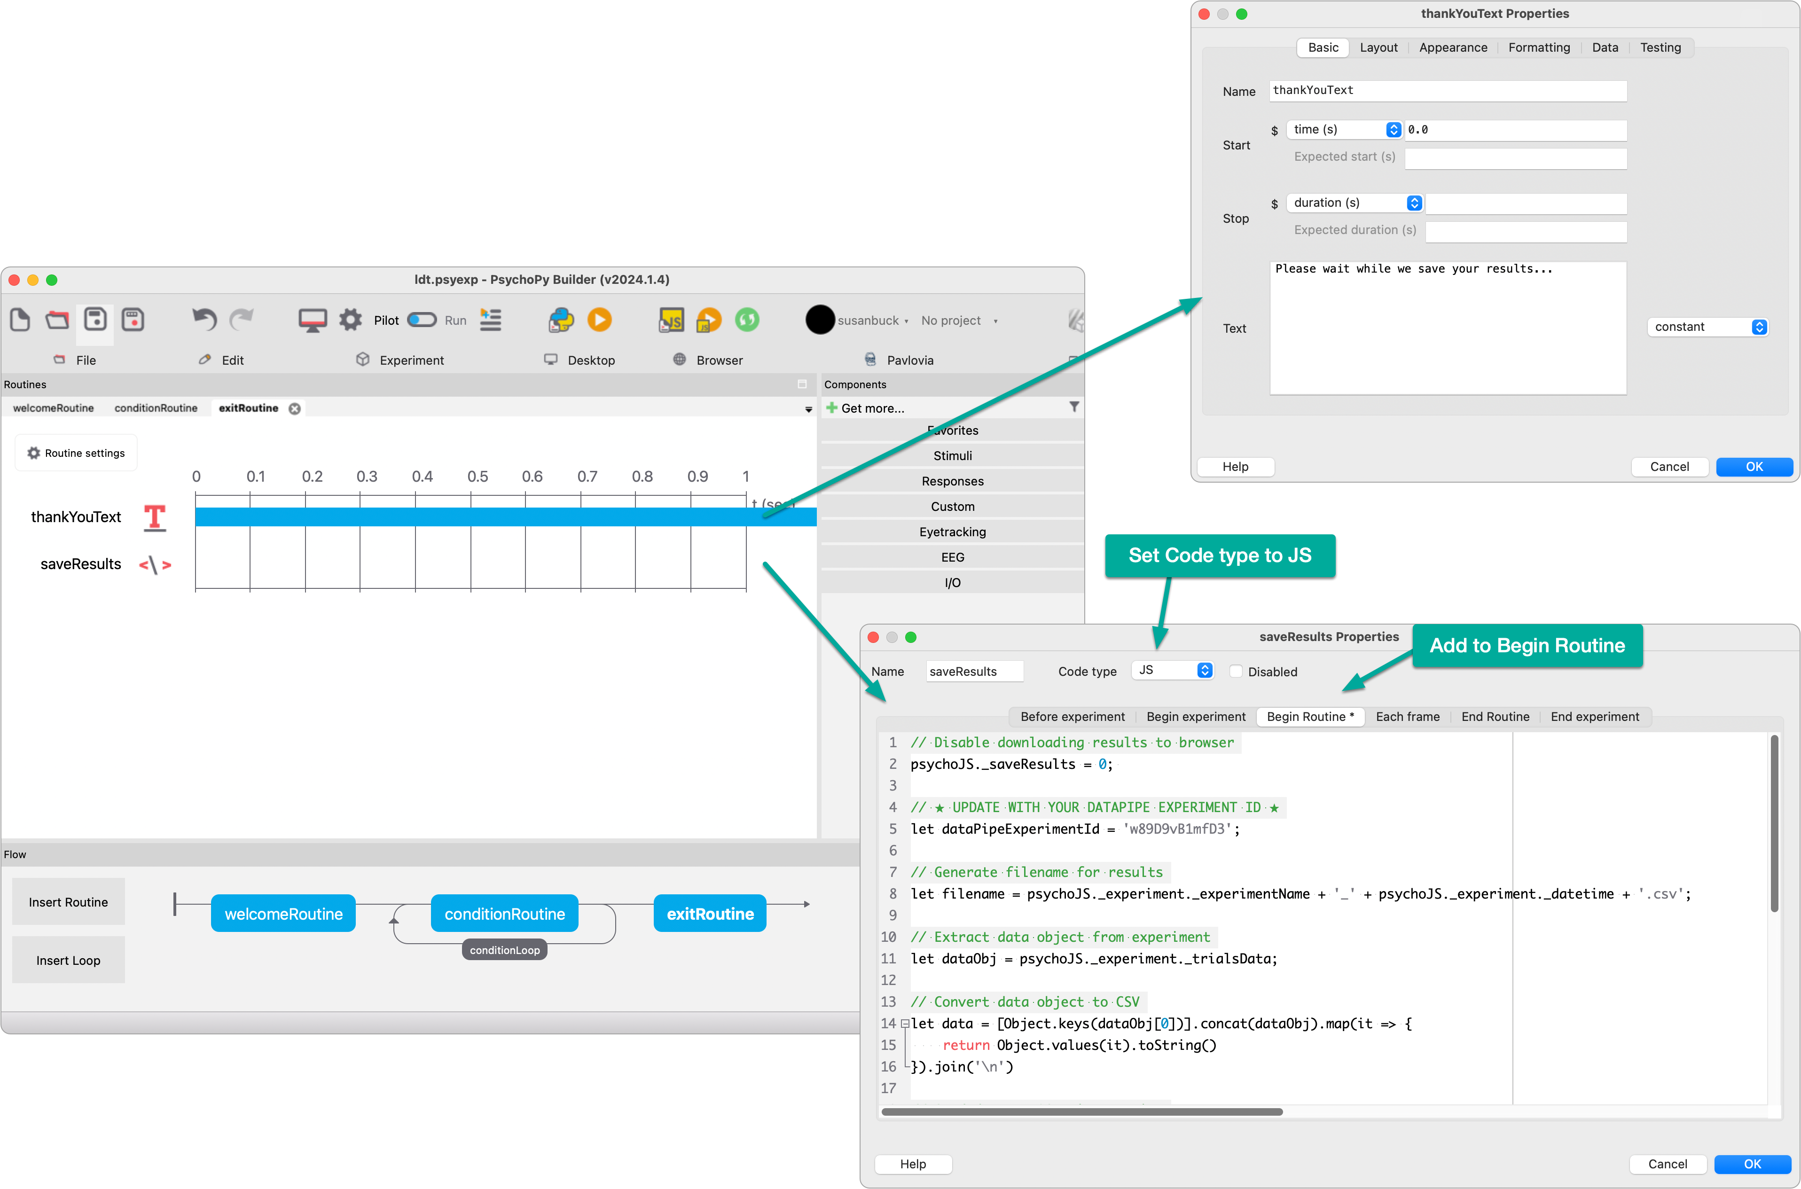
Task: Switch to the welcomeRoutine tab
Action: point(53,408)
